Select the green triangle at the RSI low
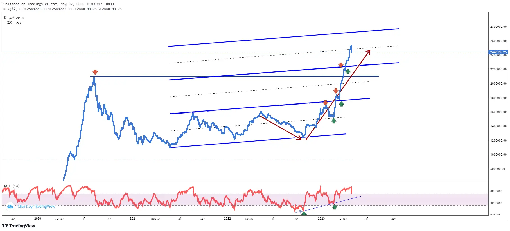This screenshot has width=510, height=231. click(304, 213)
